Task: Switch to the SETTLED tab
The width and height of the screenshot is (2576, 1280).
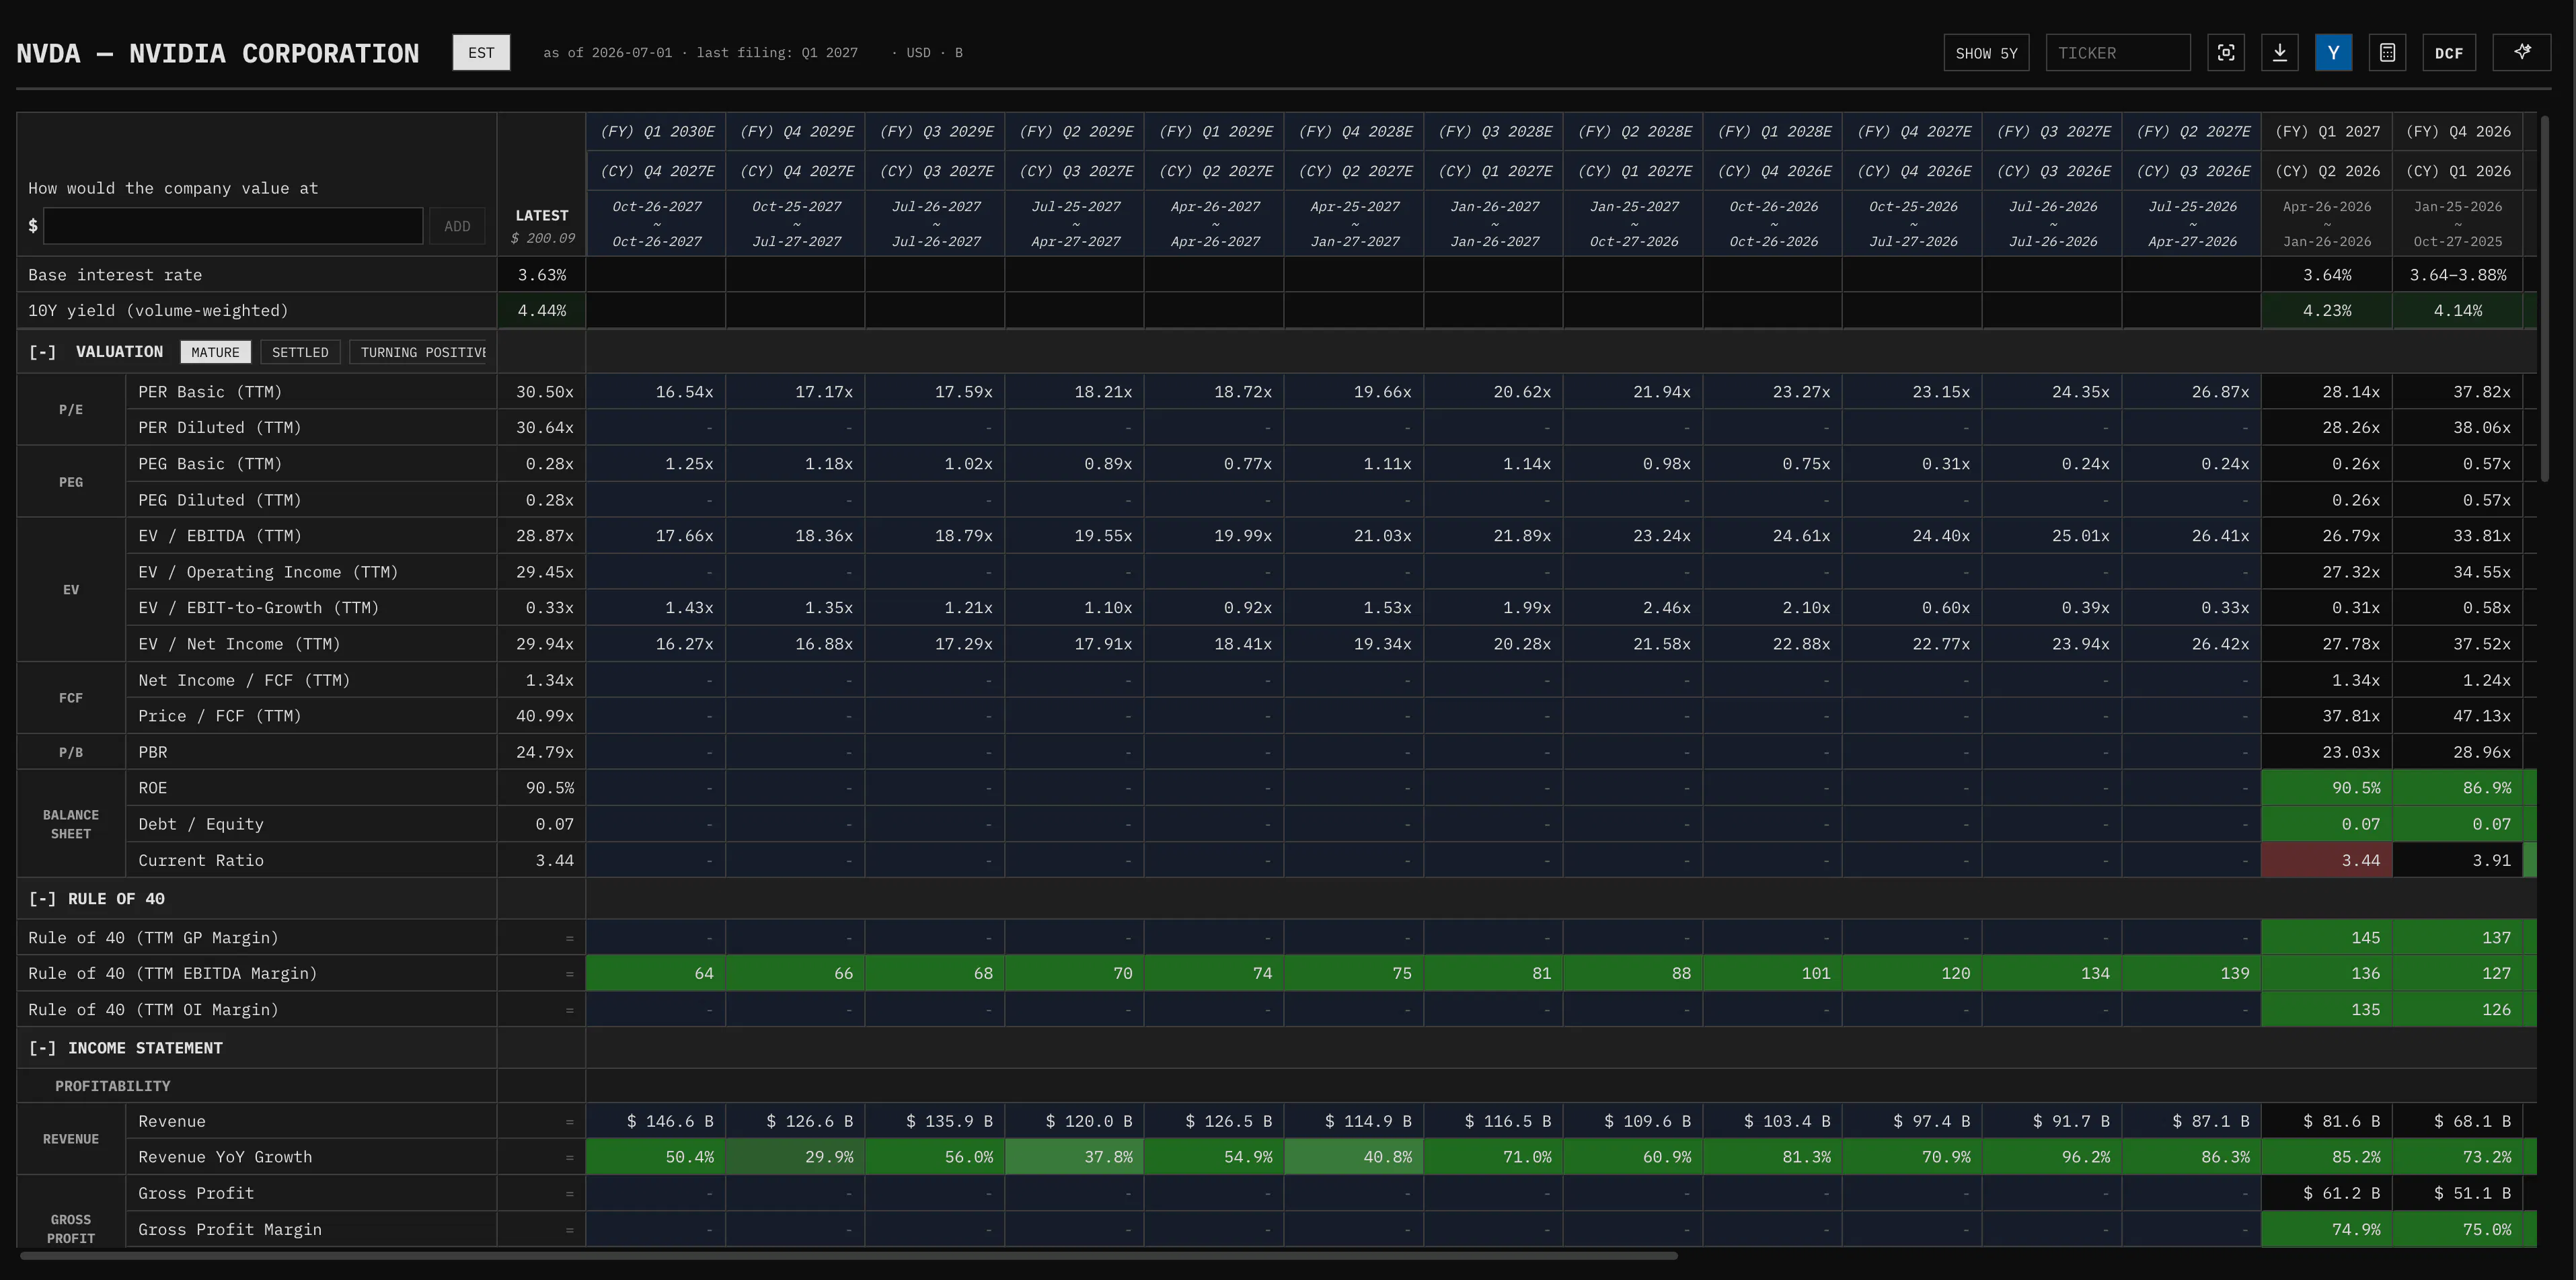Action: click(x=300, y=352)
